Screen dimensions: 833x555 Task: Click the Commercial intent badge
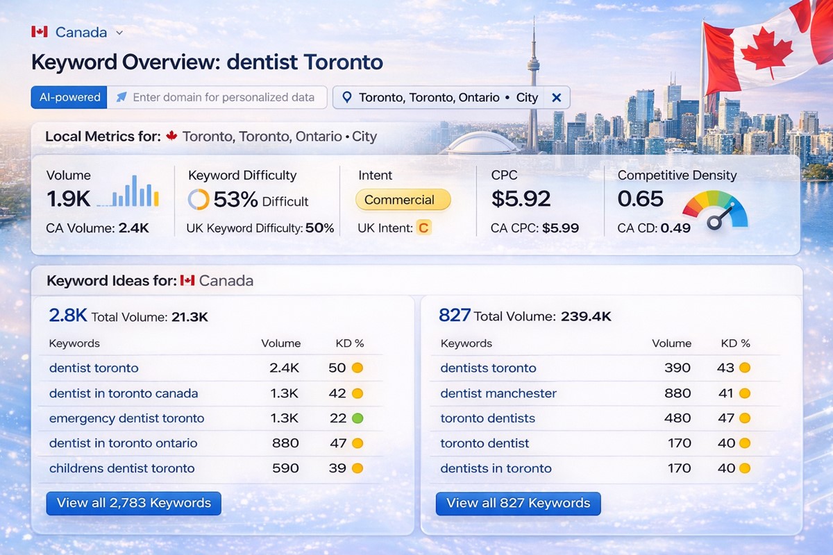[x=403, y=200]
